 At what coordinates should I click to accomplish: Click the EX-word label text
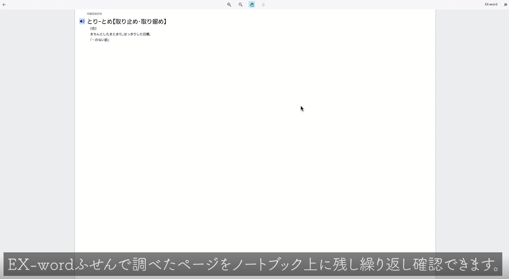(x=491, y=4)
